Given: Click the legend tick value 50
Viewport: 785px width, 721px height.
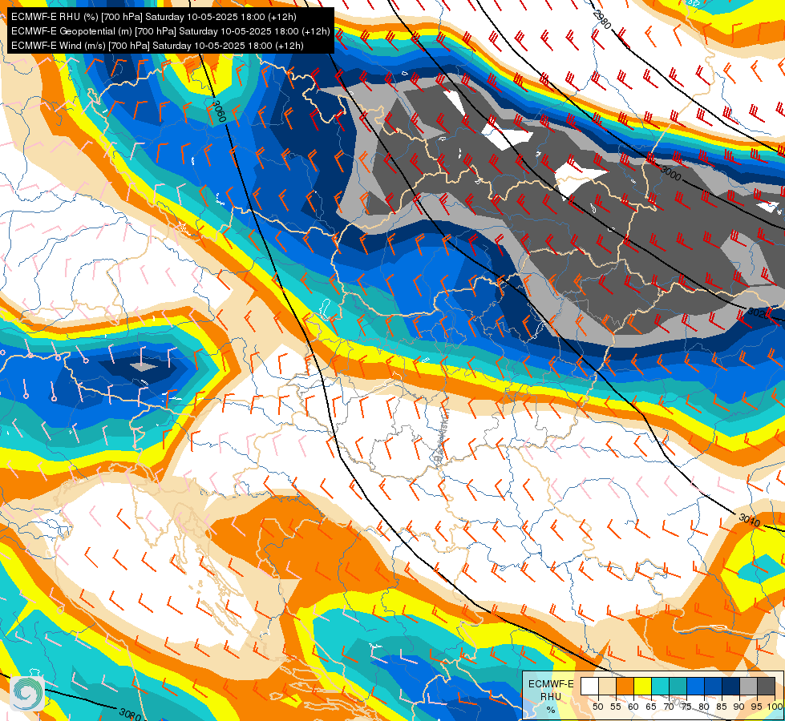Looking at the screenshot, I should coord(597,707).
